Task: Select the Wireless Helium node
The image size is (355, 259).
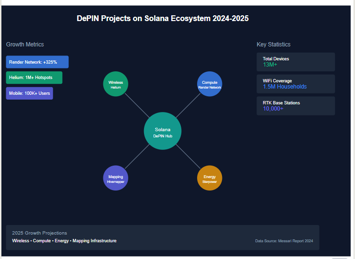Action: point(115,84)
